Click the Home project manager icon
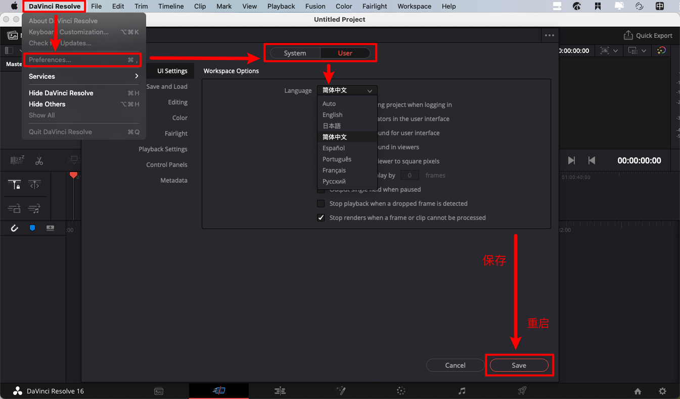Screen dimensions: 680x399 point(638,391)
